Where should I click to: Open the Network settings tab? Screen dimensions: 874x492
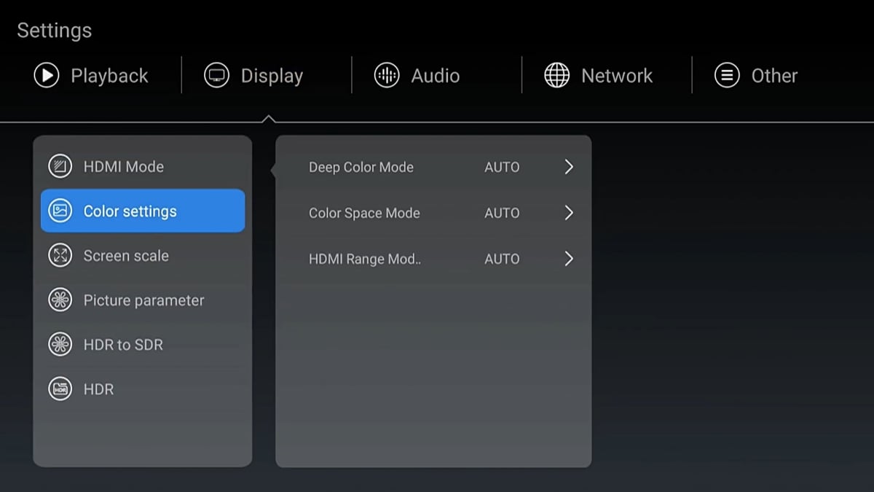[616, 76]
